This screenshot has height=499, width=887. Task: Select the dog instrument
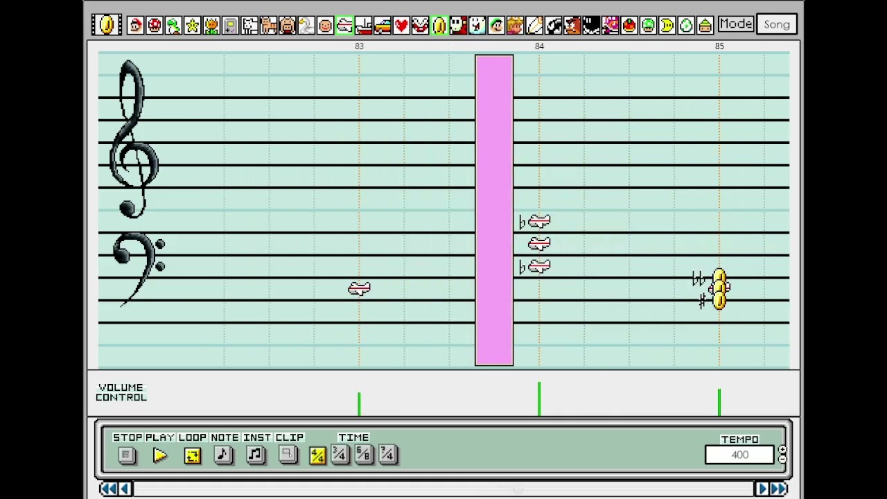(249, 26)
